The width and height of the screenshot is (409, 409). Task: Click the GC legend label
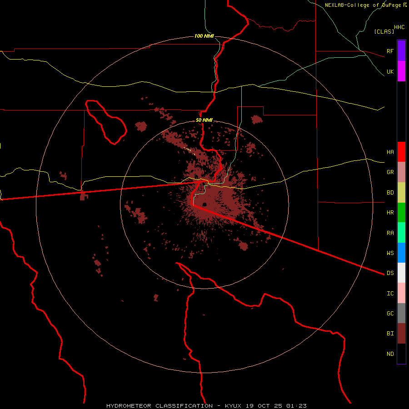point(390,314)
